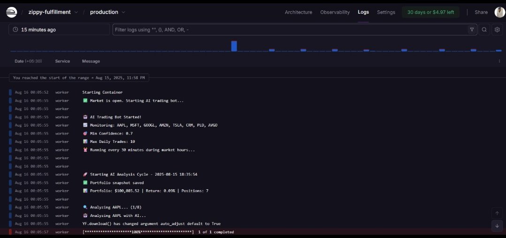Click the Service column header

(62, 61)
